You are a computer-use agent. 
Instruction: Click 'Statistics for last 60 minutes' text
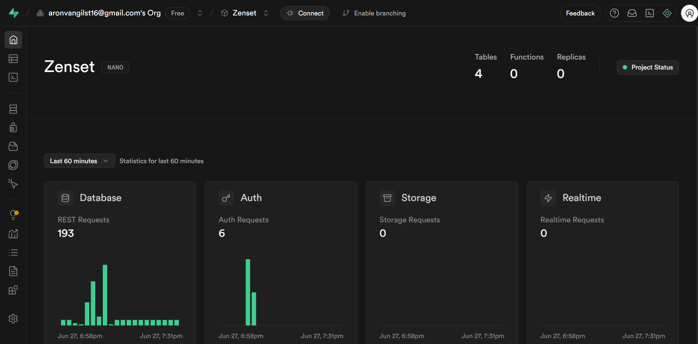[162, 161]
